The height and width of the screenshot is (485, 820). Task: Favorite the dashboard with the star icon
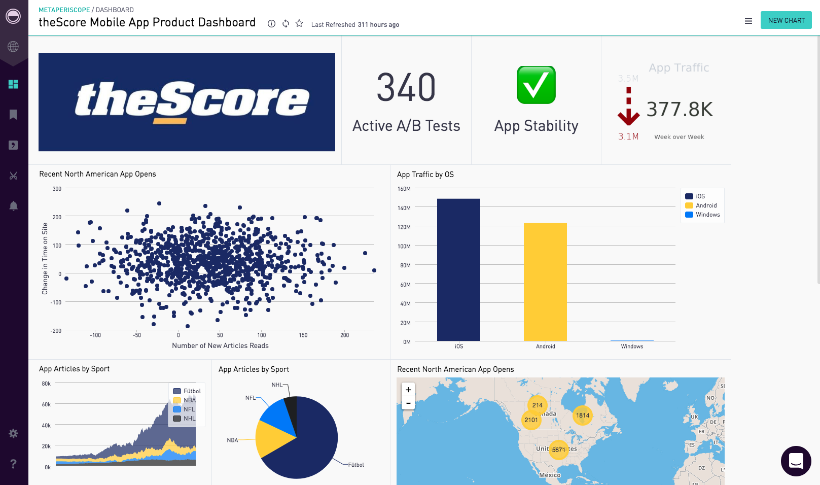pyautogui.click(x=299, y=23)
